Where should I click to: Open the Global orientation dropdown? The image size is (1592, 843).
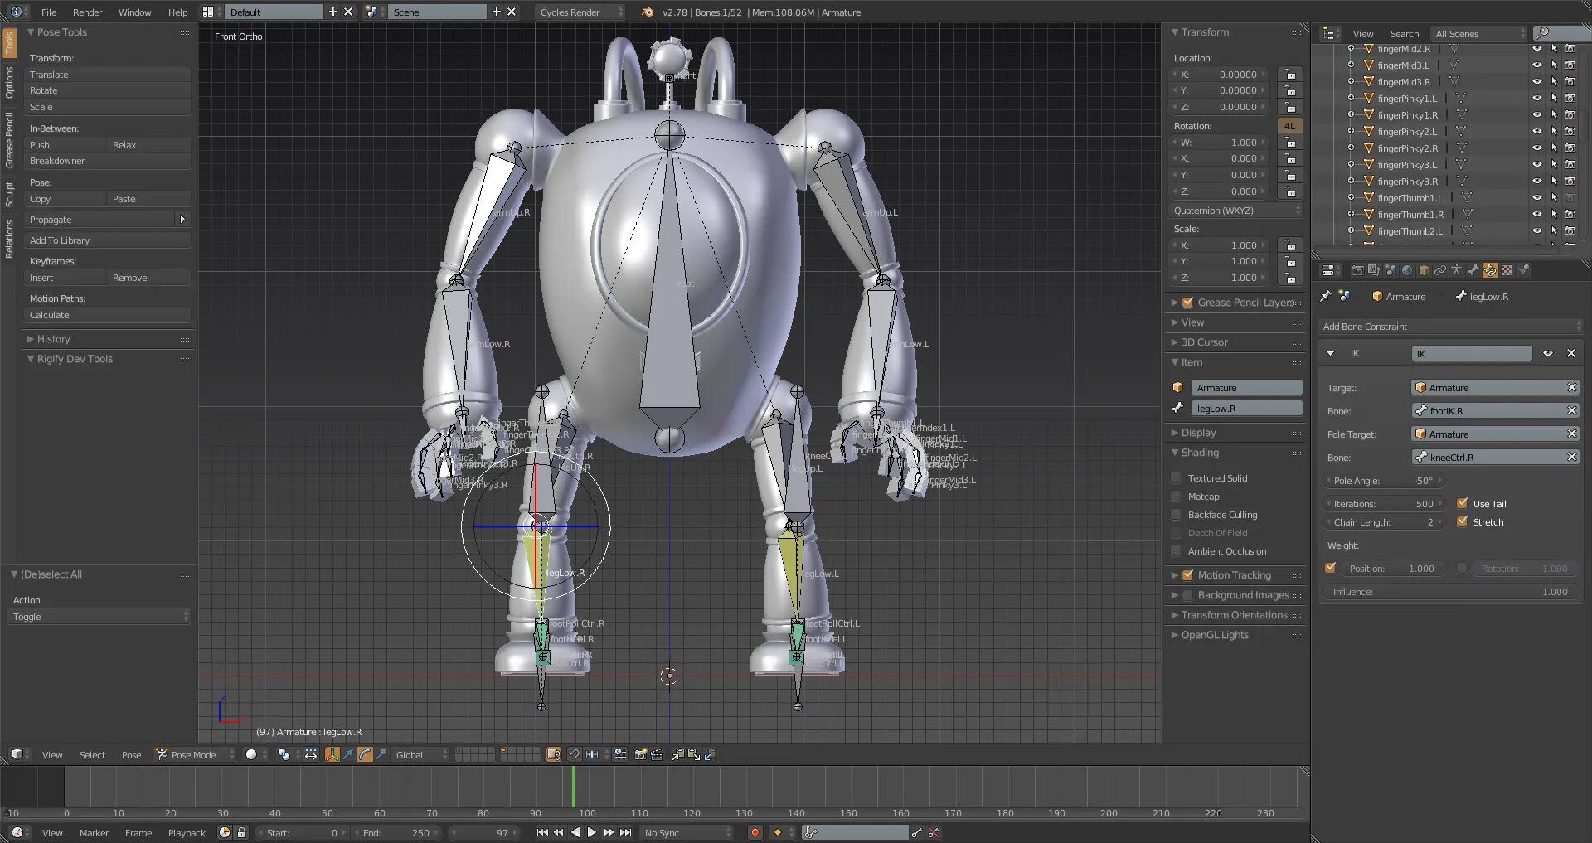click(x=421, y=754)
